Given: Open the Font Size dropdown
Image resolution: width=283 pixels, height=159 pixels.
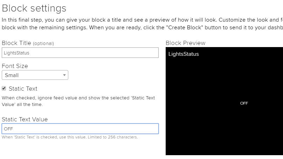Looking at the screenshot, I should 35,75.
